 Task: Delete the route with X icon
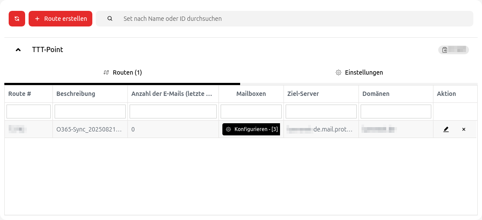pos(464,129)
